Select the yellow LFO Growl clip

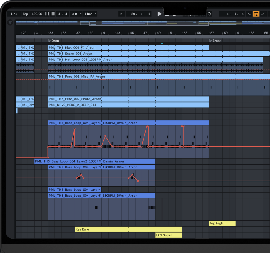168,235
